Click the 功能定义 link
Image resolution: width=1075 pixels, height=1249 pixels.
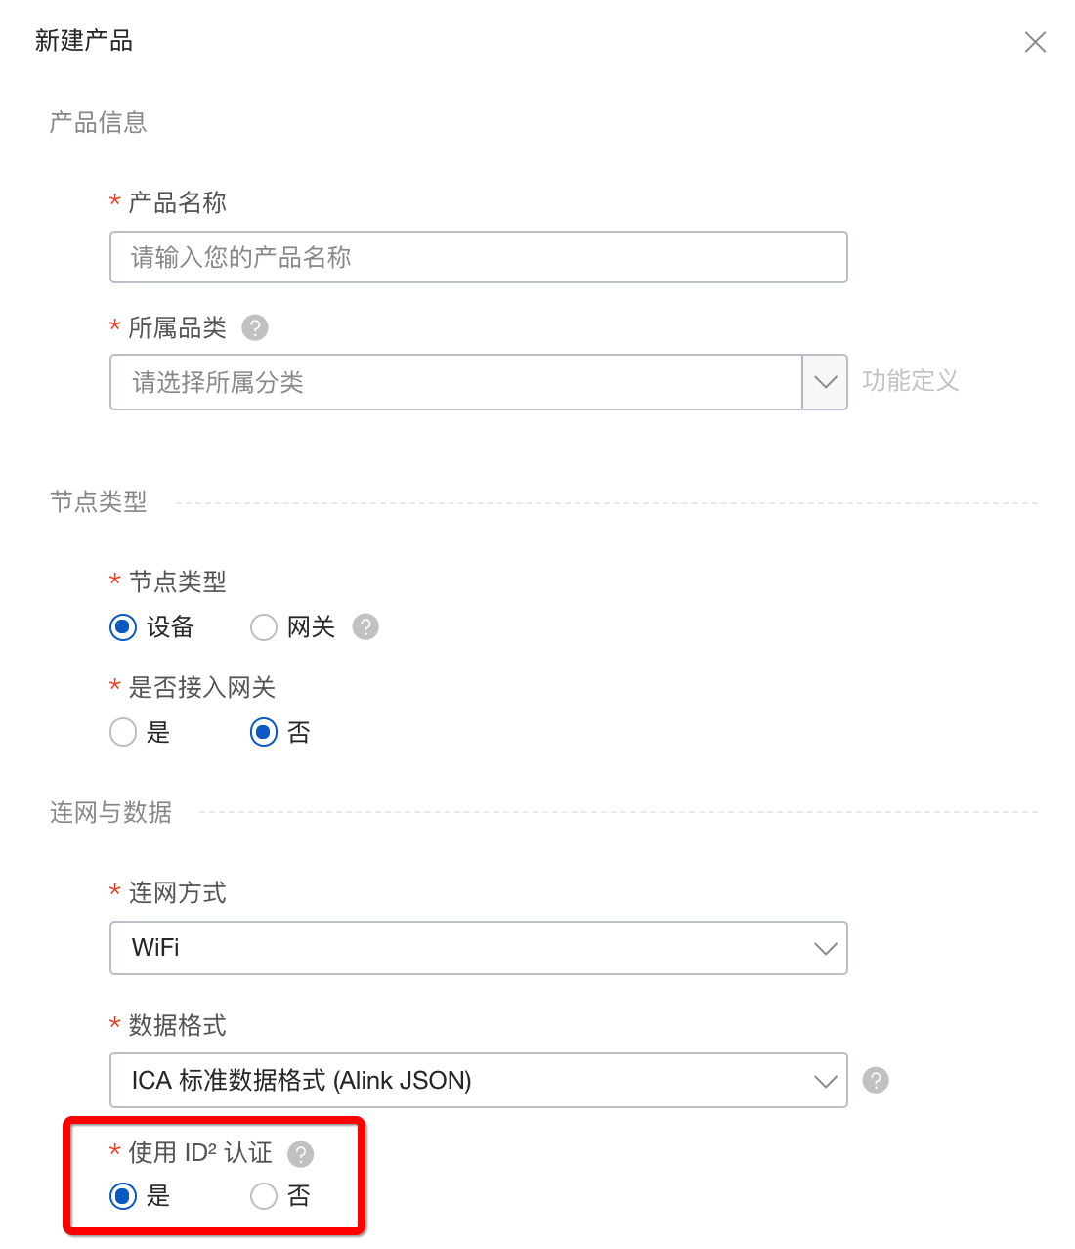coord(910,381)
